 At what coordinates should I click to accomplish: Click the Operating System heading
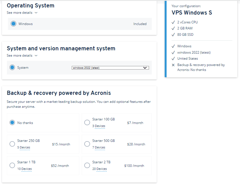point(31,5)
